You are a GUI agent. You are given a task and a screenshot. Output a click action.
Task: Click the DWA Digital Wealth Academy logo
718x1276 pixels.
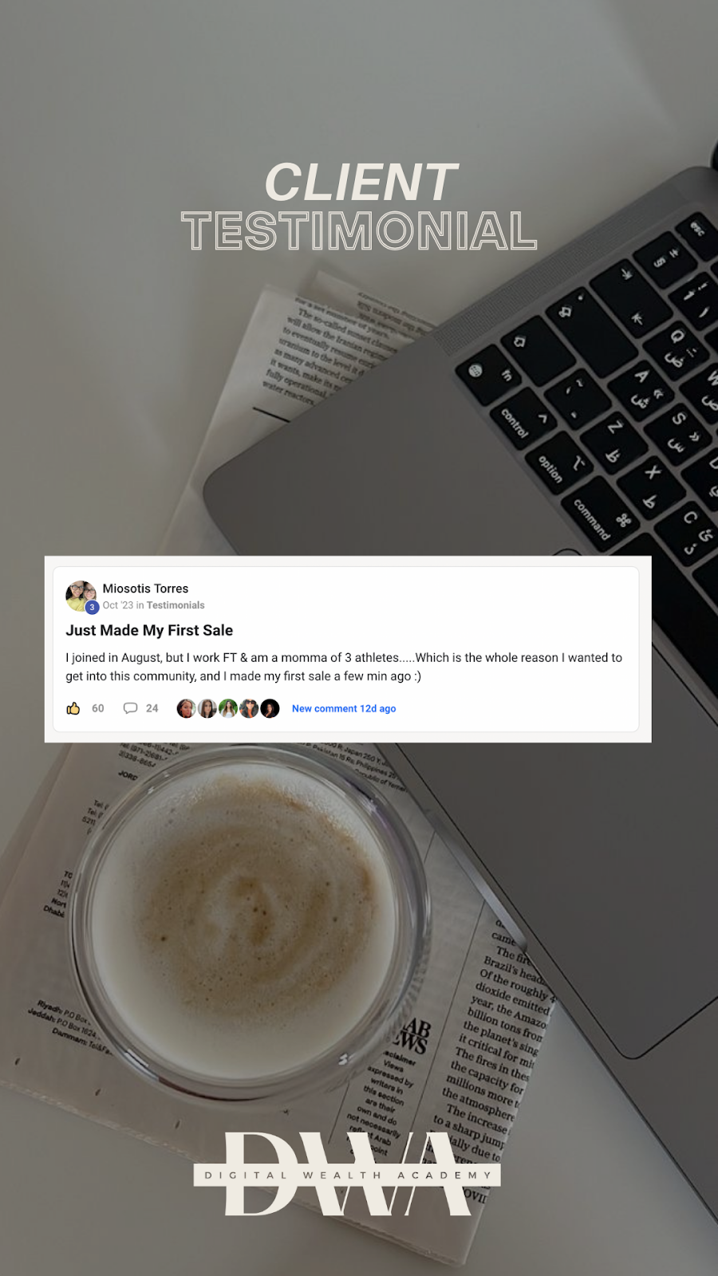[x=348, y=1174]
